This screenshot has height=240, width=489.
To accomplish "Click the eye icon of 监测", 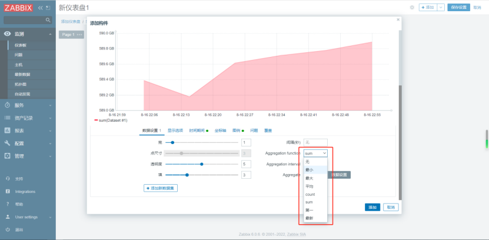I will (8, 34).
